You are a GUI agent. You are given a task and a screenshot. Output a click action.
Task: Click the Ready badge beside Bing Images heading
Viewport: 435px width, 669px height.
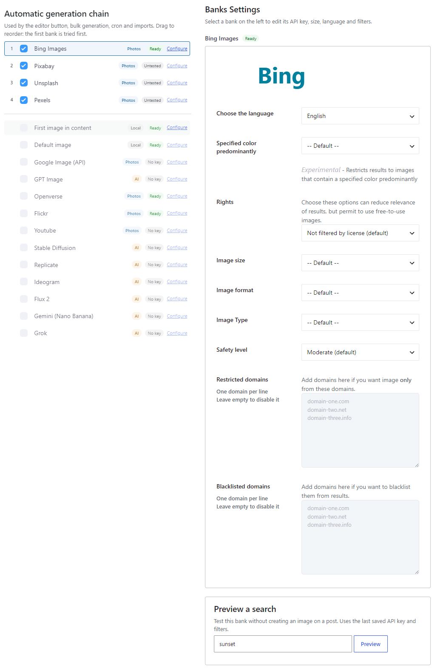tap(251, 38)
